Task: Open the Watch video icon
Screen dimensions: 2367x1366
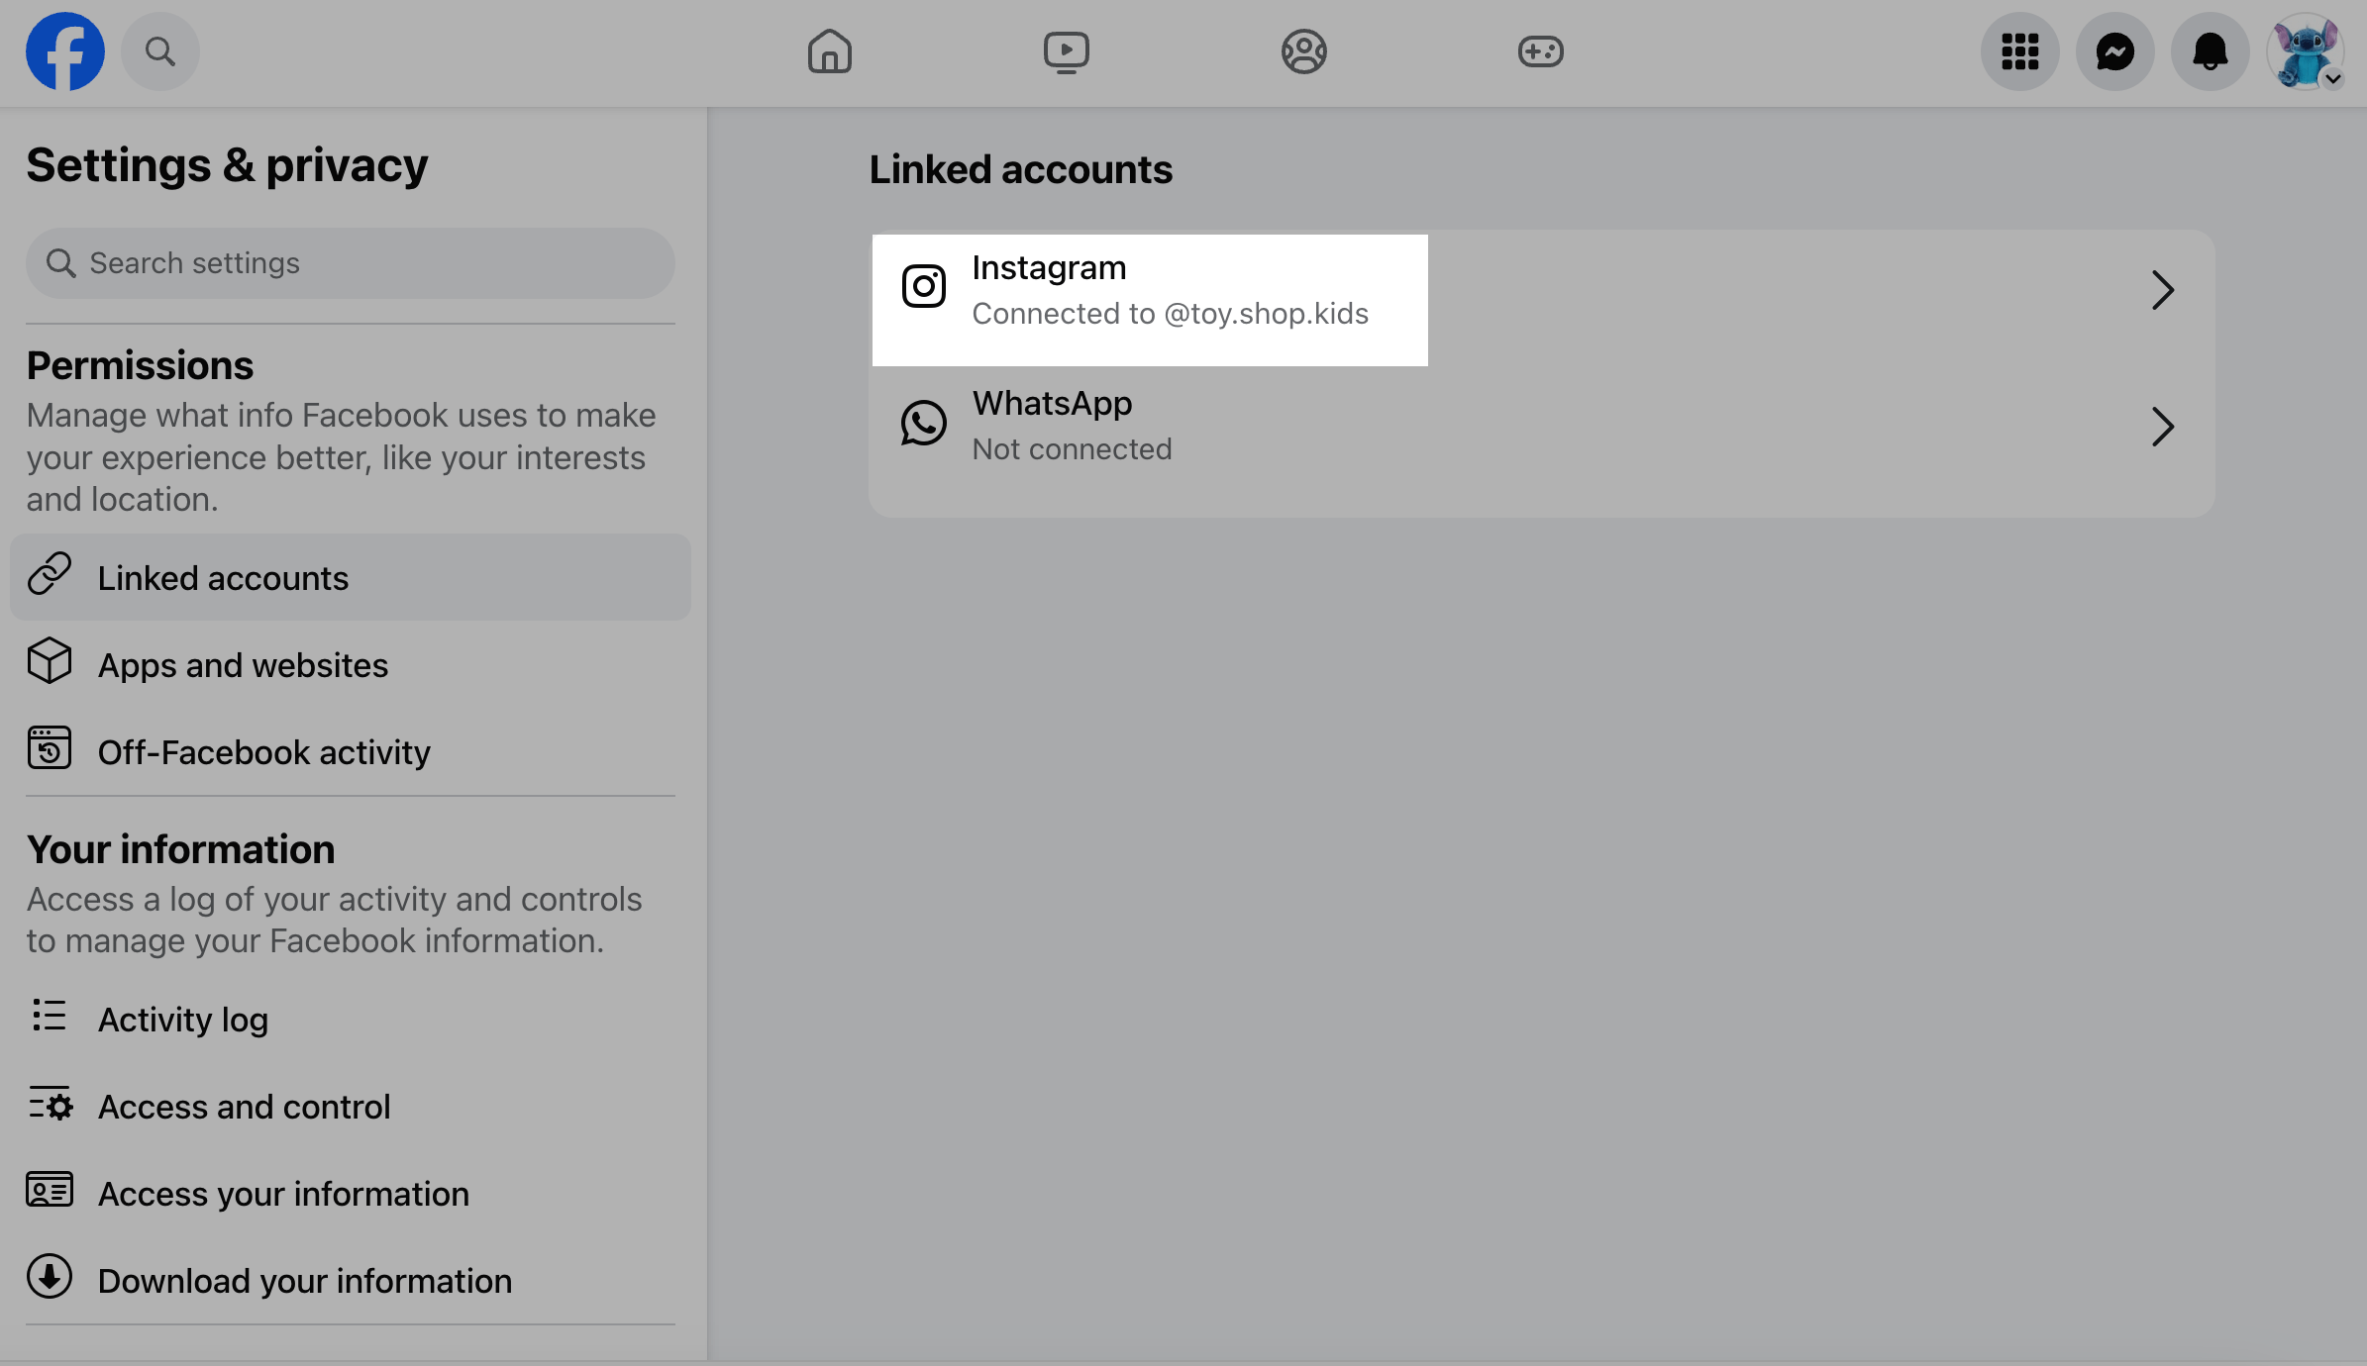Action: [x=1066, y=51]
